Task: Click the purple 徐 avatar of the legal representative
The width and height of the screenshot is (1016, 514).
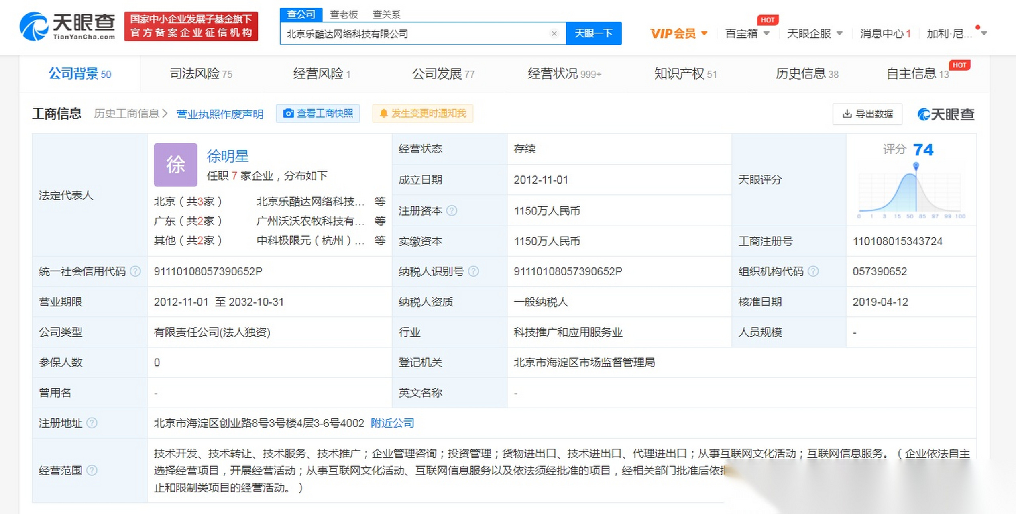Action: click(x=175, y=165)
